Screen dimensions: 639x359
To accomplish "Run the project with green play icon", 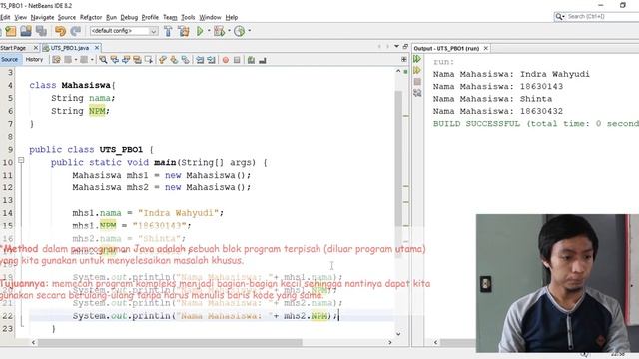I will 200,31.
